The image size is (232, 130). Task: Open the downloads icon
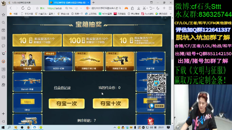(139, 8)
